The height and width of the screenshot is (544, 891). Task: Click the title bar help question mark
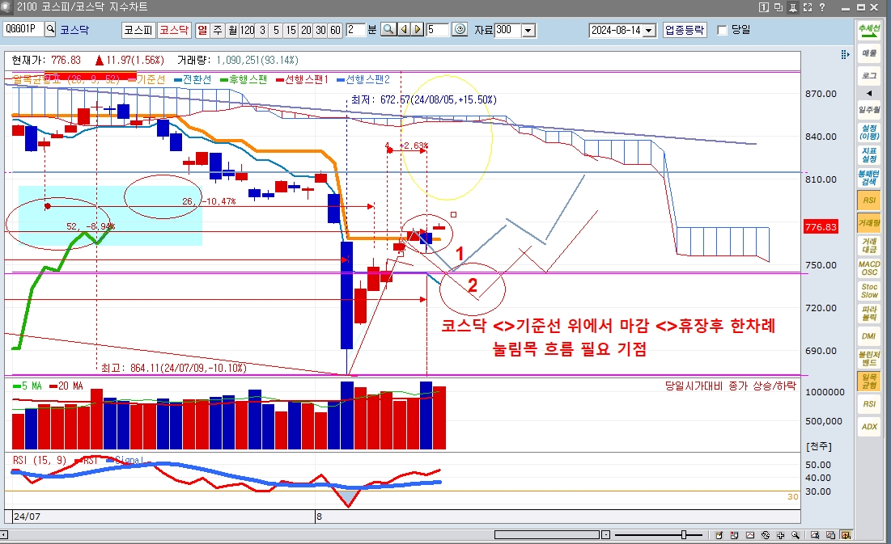pyautogui.click(x=822, y=7)
